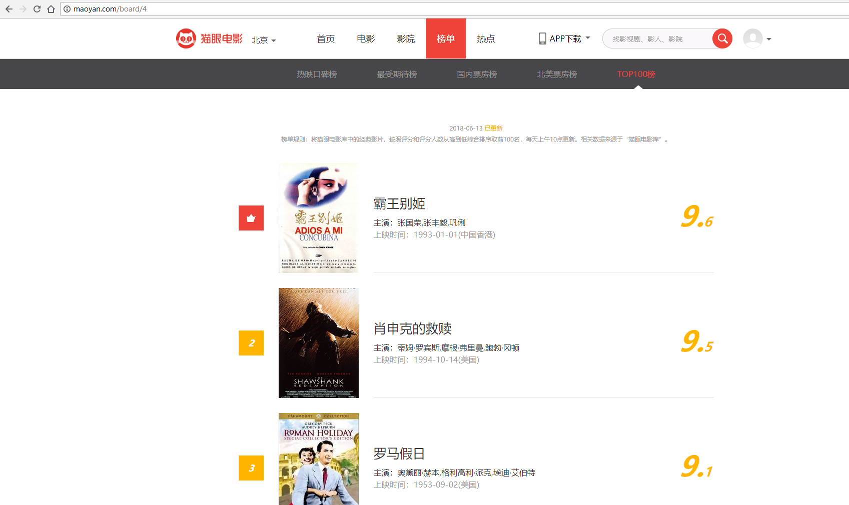The height and width of the screenshot is (505, 849).
Task: Switch to 北美票房榜 tab
Action: point(557,74)
